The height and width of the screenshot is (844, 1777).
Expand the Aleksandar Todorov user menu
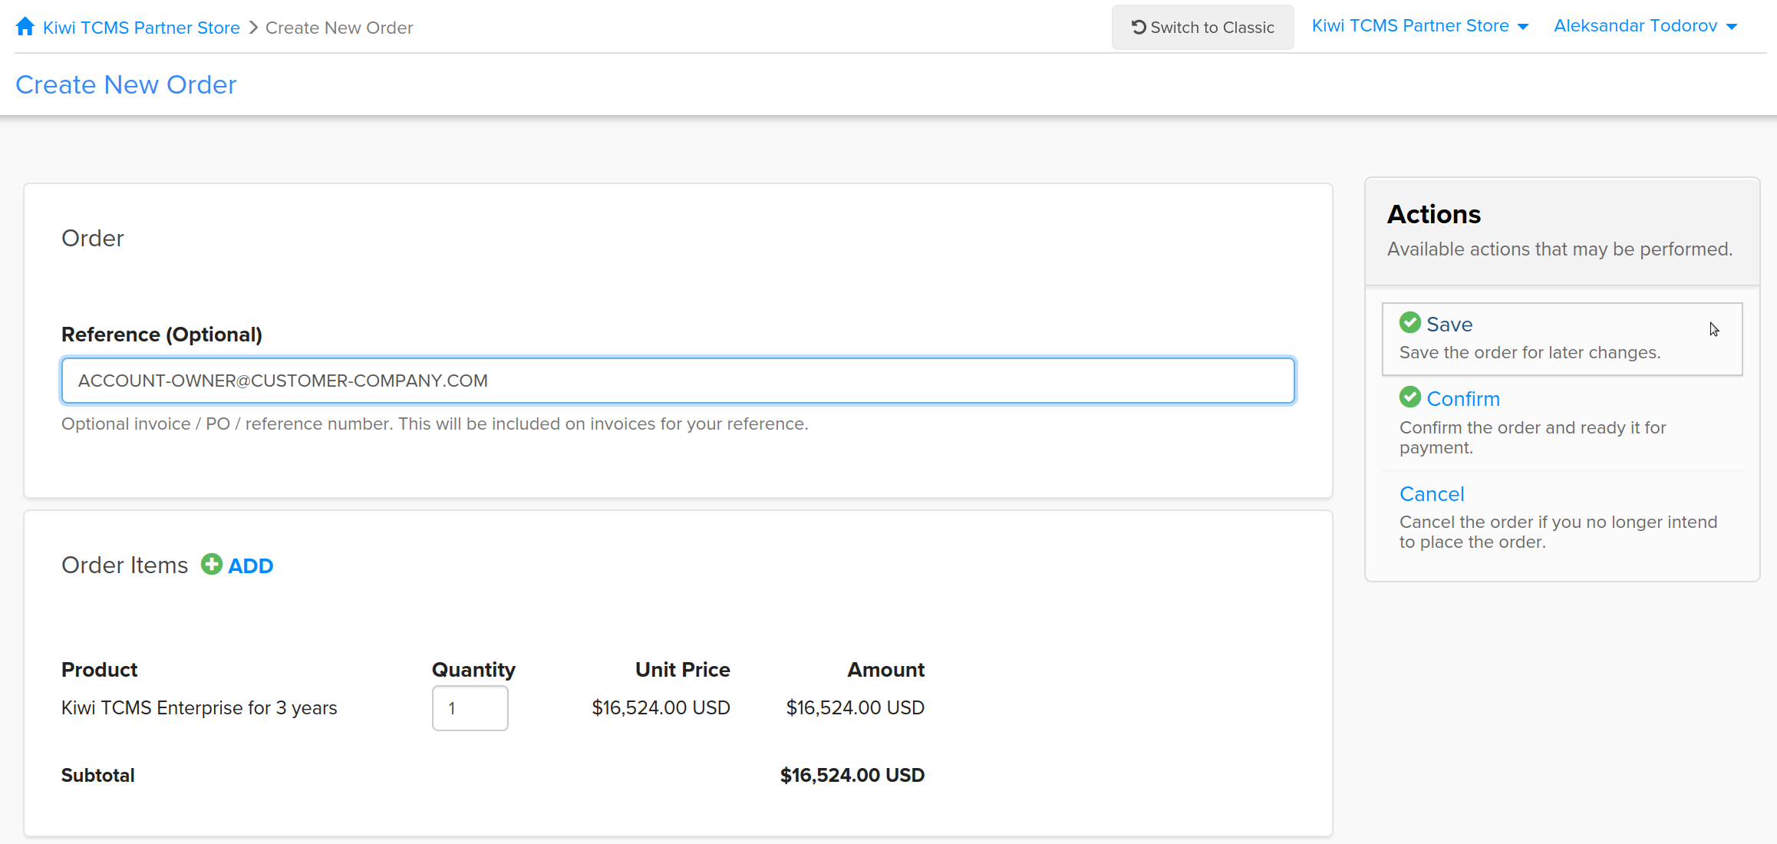[x=1645, y=26]
